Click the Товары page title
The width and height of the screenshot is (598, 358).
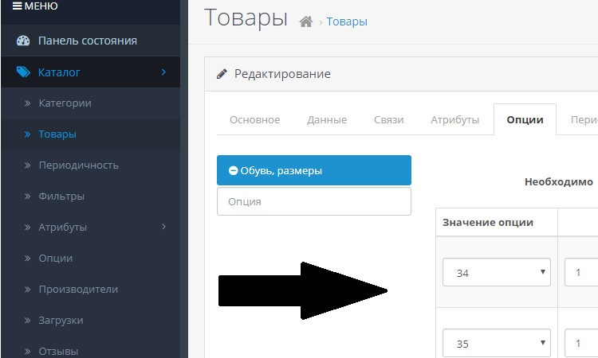click(x=246, y=18)
